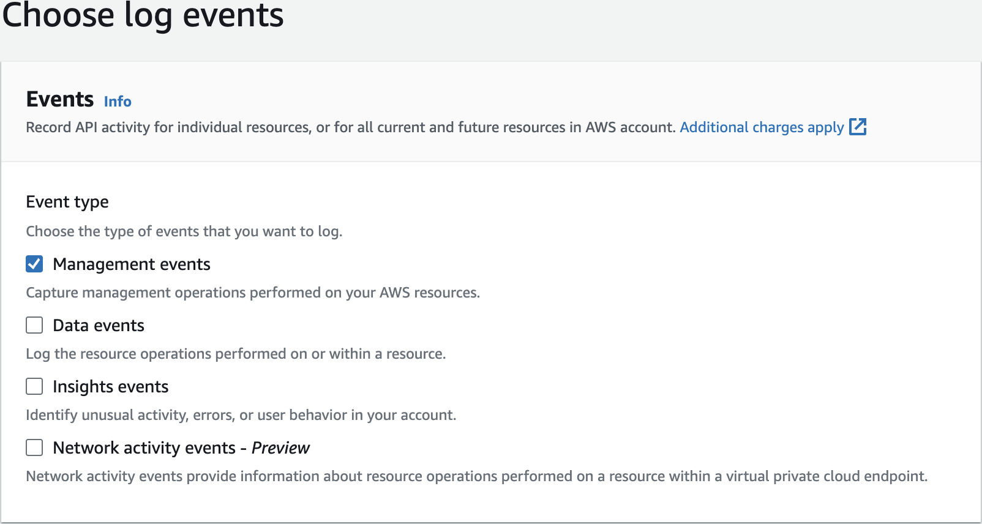The width and height of the screenshot is (982, 524).
Task: Click the Events section heading
Action: click(60, 99)
